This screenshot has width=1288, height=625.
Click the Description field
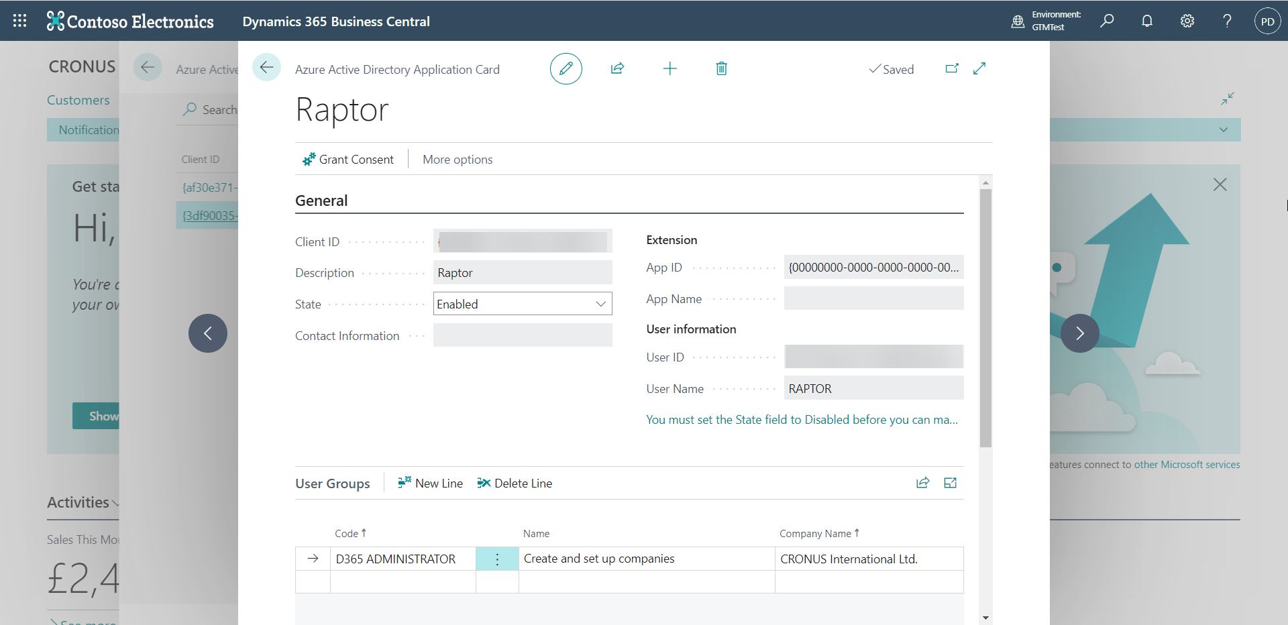pos(523,273)
